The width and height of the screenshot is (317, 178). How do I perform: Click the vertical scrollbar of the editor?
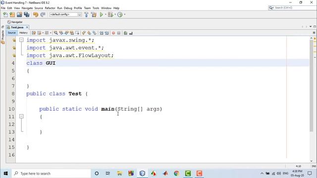(311, 86)
